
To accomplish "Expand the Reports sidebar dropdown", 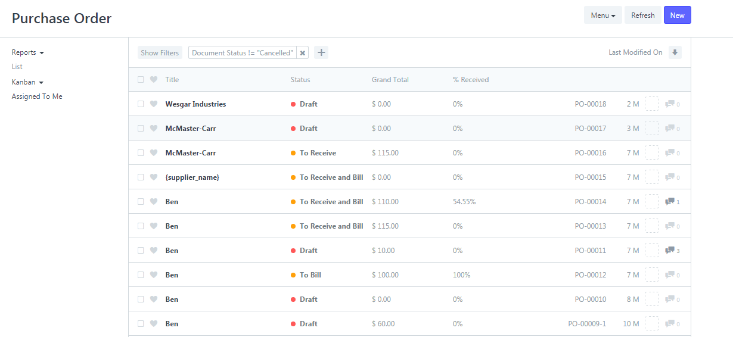I will point(28,52).
